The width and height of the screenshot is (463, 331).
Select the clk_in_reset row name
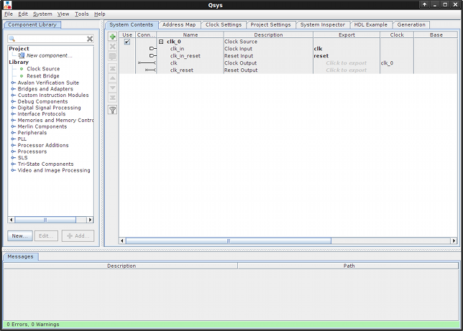point(185,56)
